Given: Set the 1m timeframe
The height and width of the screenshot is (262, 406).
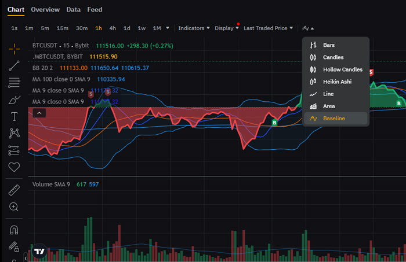Looking at the screenshot, I should coord(29,28).
